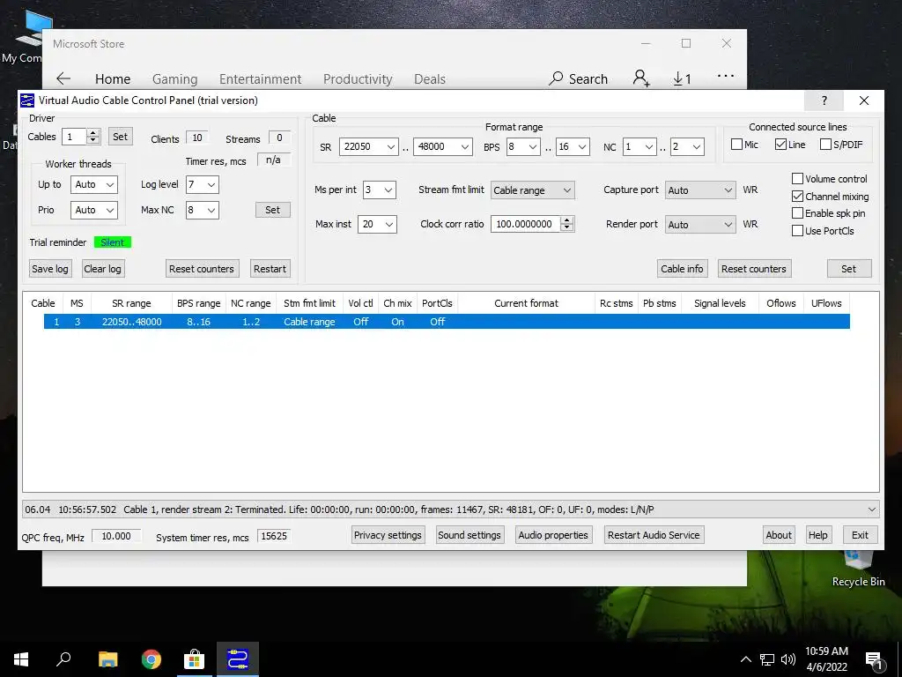Open File Explorer from taskbar

click(107, 659)
